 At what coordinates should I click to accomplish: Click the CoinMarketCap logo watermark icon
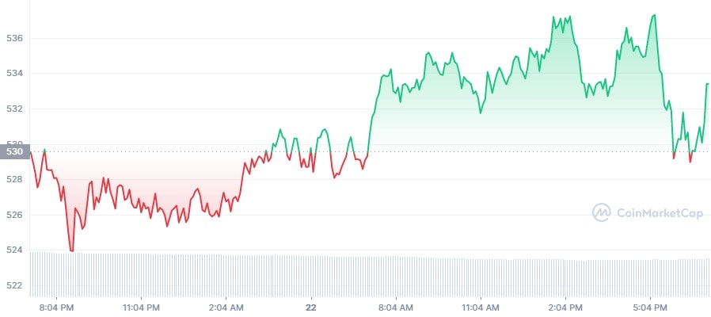(601, 212)
